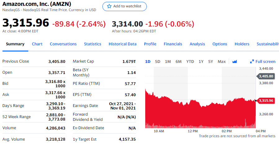Click the Add to watchlist button
This screenshot has width=279, height=144.
[x=124, y=6]
